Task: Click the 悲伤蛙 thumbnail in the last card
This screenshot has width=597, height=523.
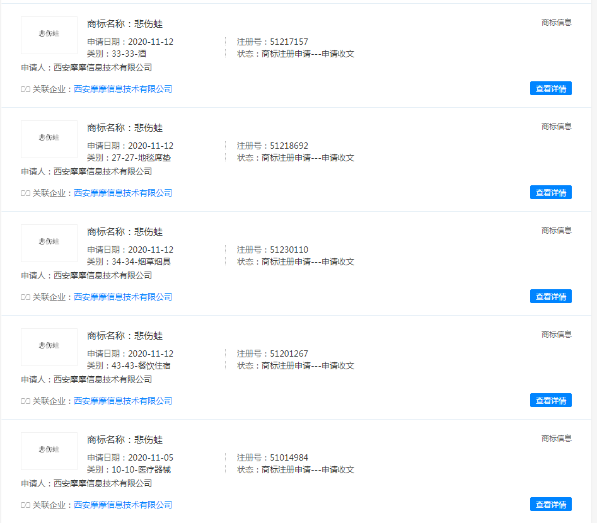Action: pos(49,451)
